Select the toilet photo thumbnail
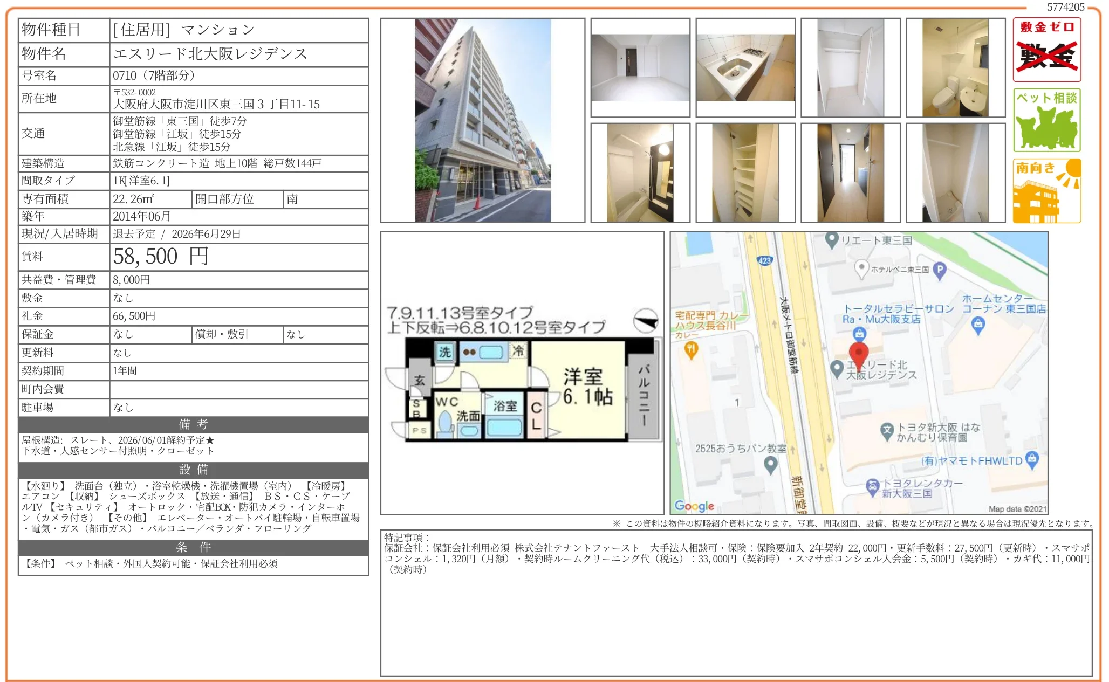This screenshot has width=1109, height=682. pyautogui.click(x=955, y=67)
